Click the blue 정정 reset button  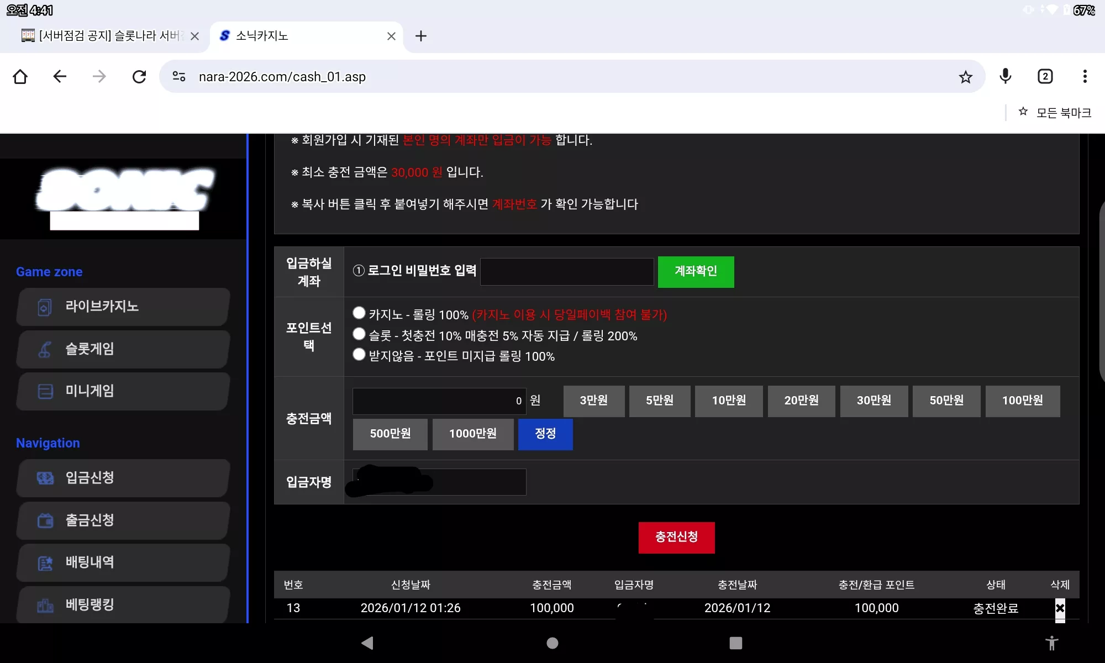pyautogui.click(x=545, y=434)
